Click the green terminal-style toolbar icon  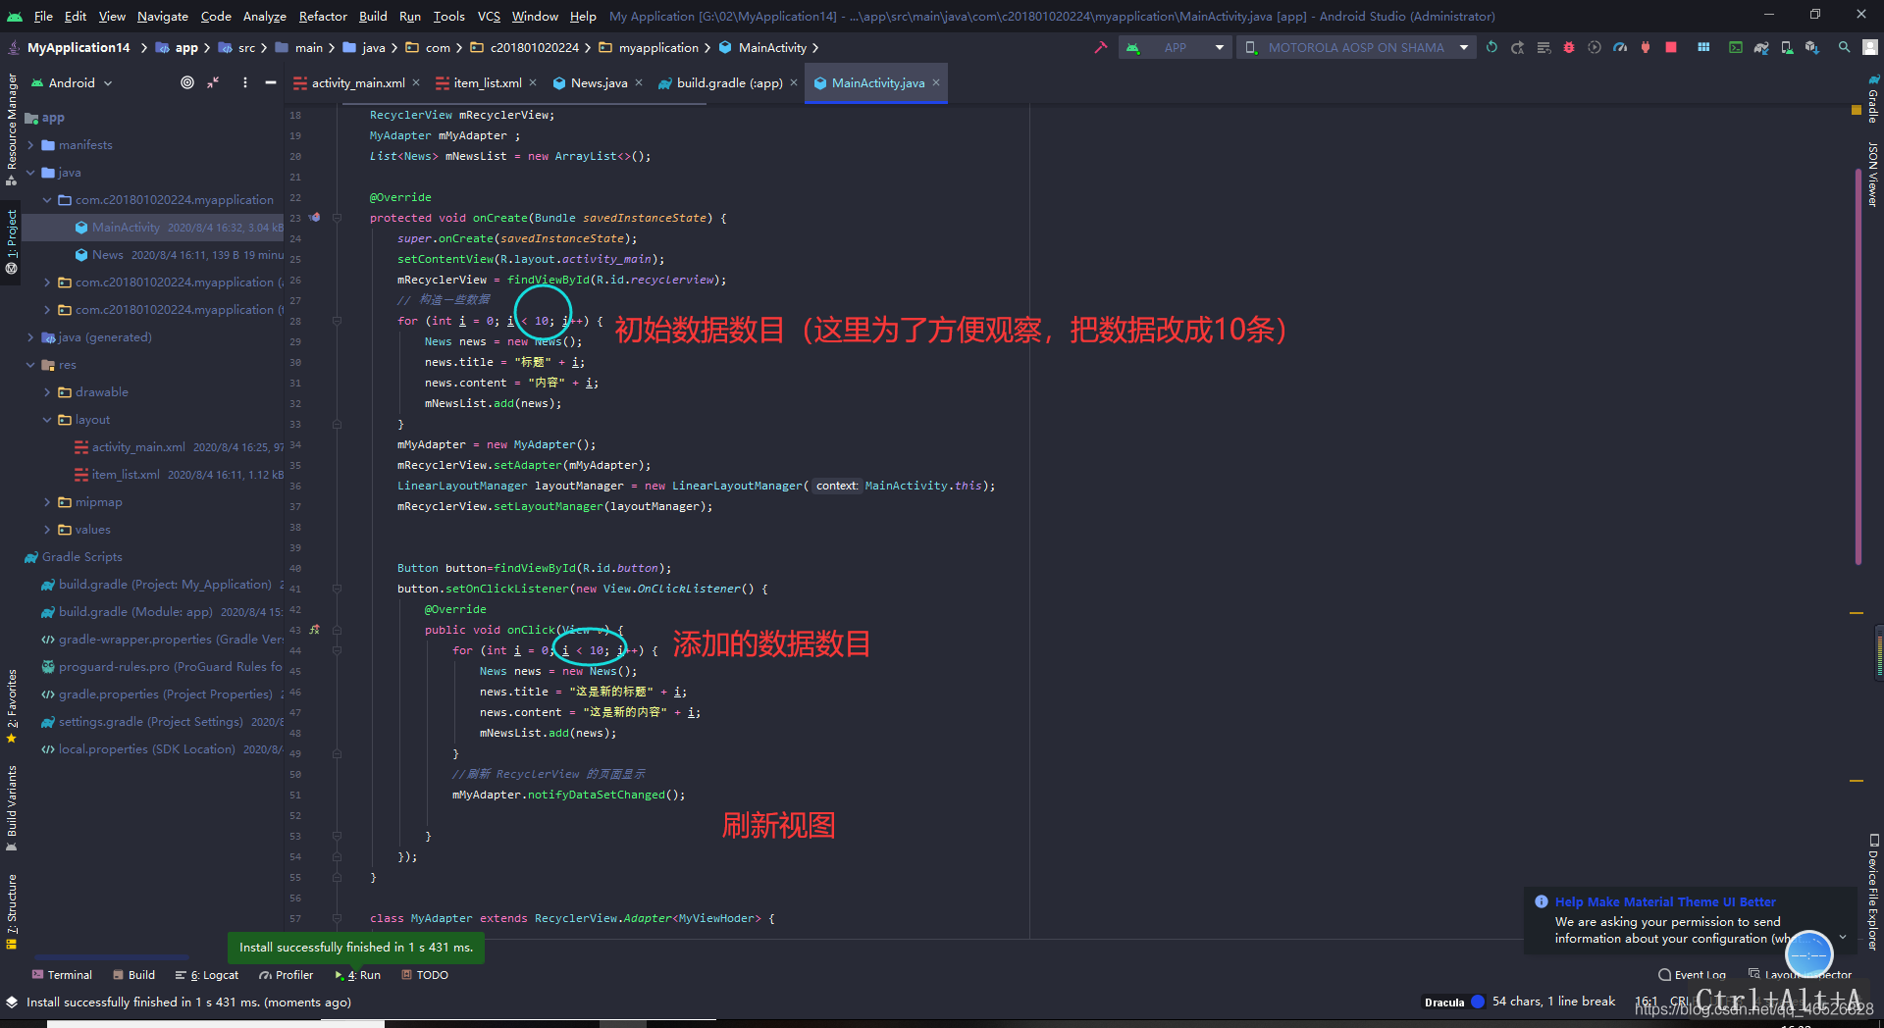click(1735, 47)
